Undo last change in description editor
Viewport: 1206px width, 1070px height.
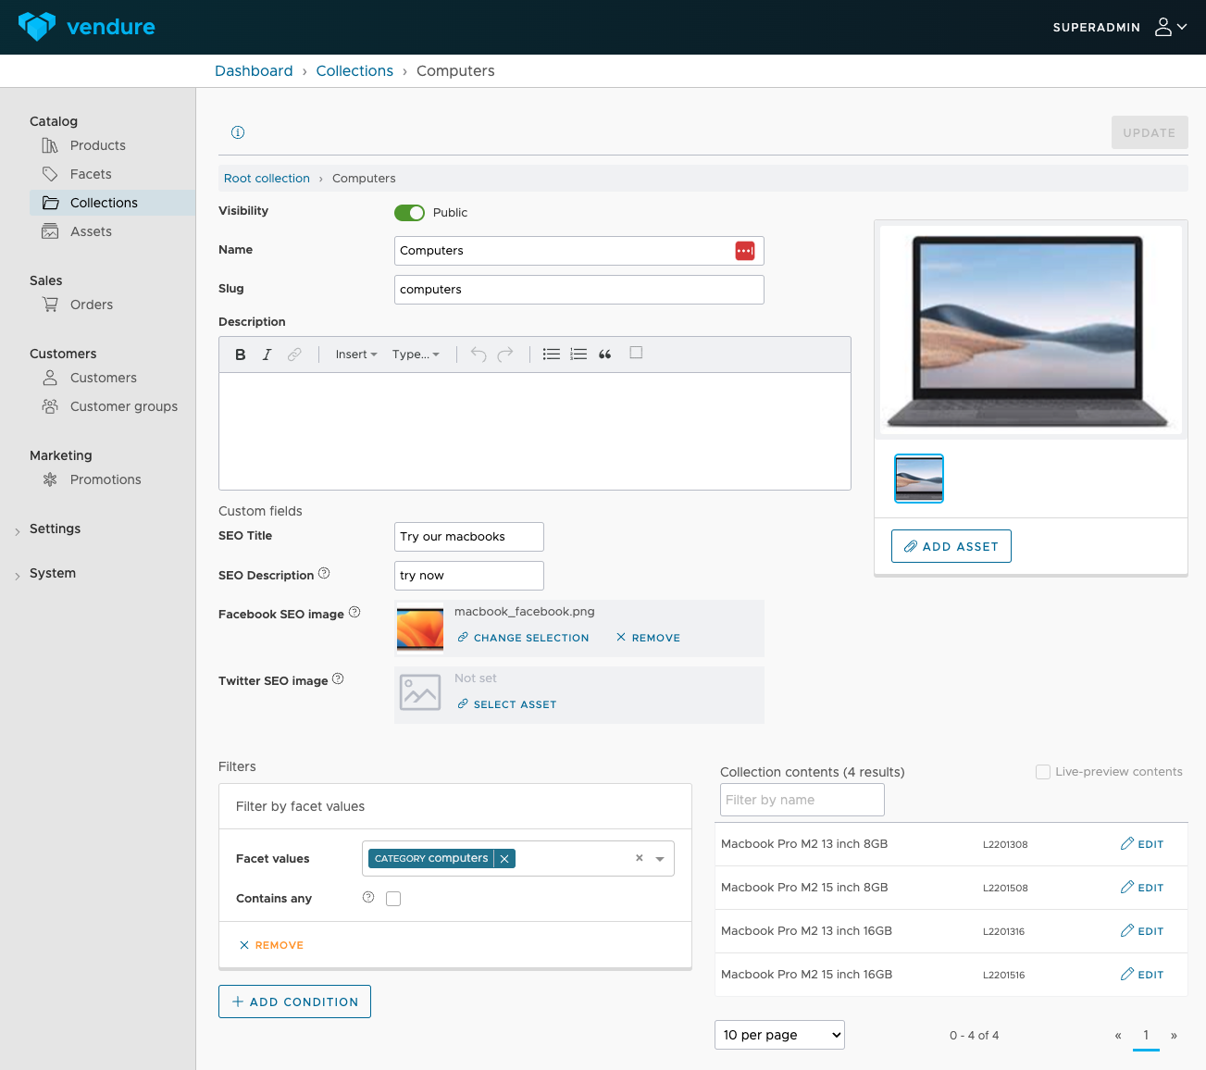(x=479, y=355)
